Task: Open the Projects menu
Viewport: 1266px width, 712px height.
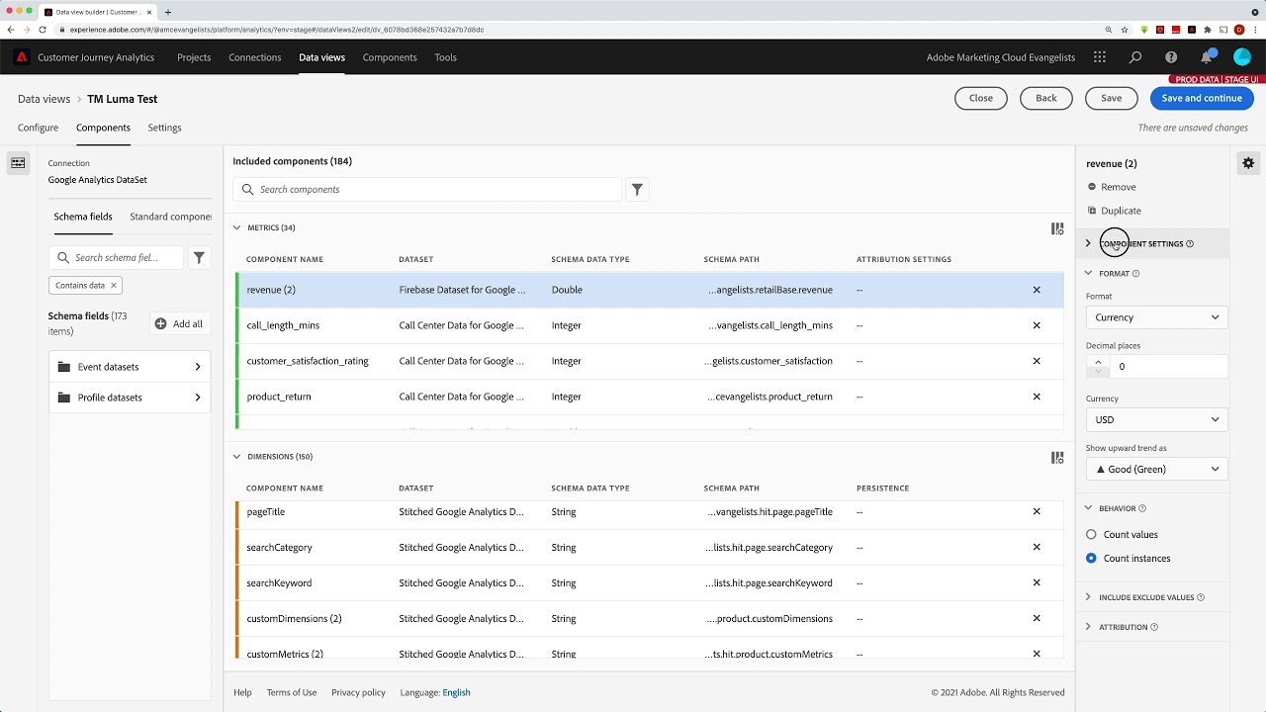Action: tap(194, 57)
